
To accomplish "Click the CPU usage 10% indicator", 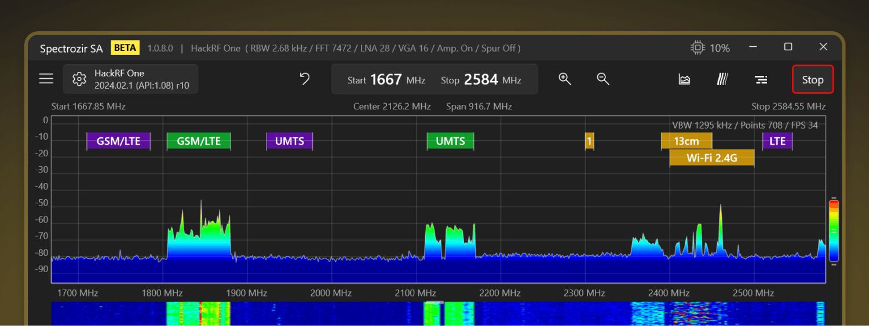I will [x=710, y=48].
